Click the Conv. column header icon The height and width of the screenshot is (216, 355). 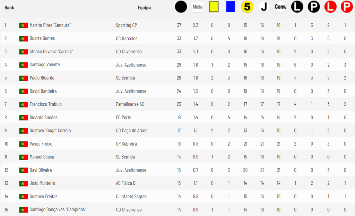pos(280,7)
